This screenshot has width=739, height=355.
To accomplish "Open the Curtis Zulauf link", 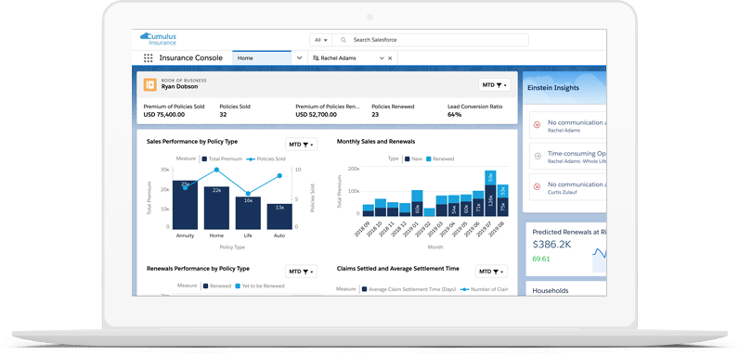I will pyautogui.click(x=563, y=192).
